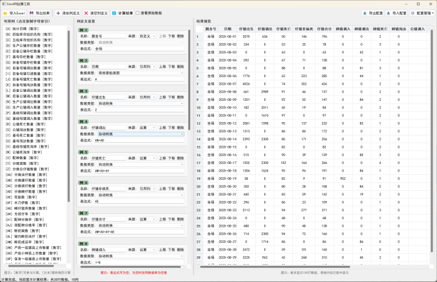
Task: Click 上移 button for 列 3
Action: [x=162, y=97]
